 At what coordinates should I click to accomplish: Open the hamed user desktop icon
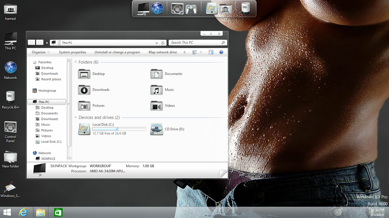(10, 12)
